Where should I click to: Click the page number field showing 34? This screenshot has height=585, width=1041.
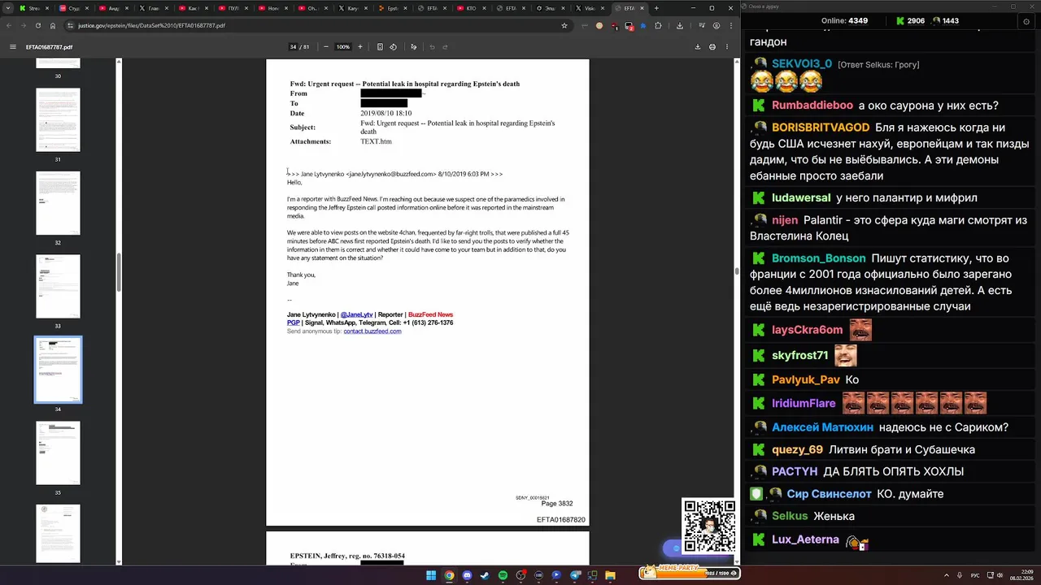[293, 47]
